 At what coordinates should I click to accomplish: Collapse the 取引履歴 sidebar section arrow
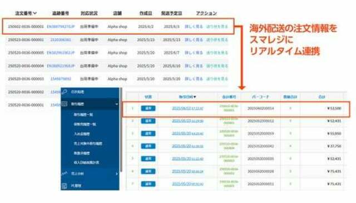[x=116, y=104]
